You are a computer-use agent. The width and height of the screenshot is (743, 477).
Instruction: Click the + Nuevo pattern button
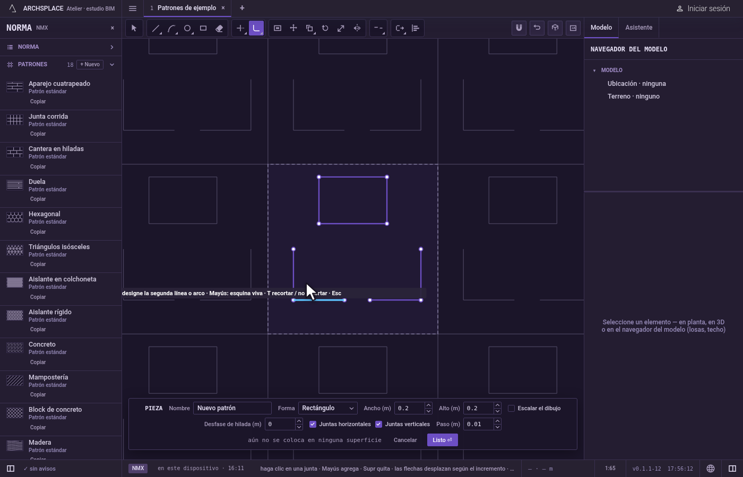(x=90, y=65)
